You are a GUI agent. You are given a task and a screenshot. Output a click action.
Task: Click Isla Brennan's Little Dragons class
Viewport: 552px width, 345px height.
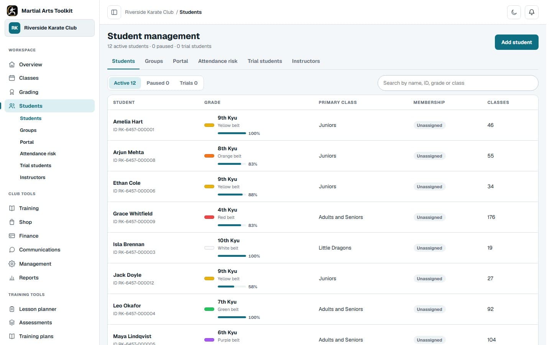(x=335, y=248)
